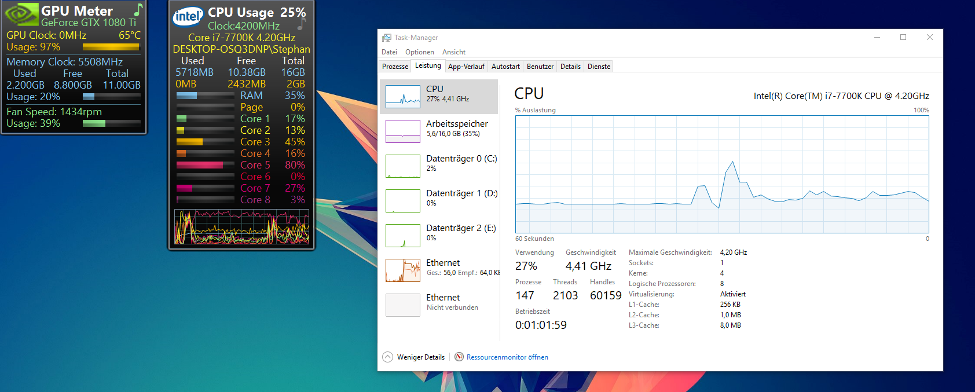Open the Datei menu

point(389,52)
